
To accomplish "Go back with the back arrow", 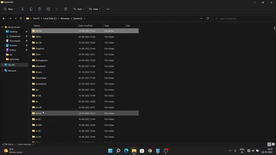I will pyautogui.click(x=4, y=19).
